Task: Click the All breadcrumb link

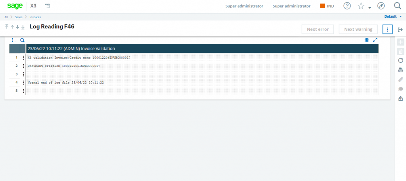Action: [6, 17]
